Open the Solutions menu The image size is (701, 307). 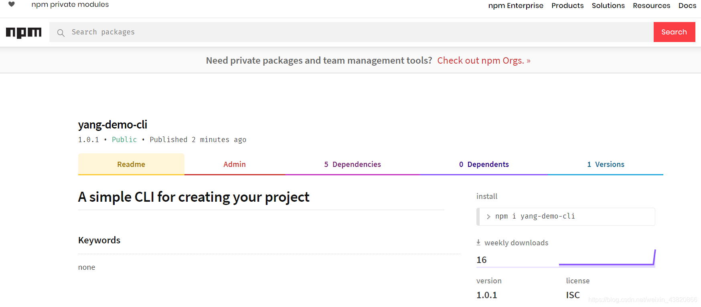[x=608, y=6]
